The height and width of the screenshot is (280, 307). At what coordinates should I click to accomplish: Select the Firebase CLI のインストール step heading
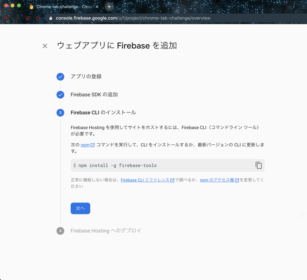pos(103,113)
